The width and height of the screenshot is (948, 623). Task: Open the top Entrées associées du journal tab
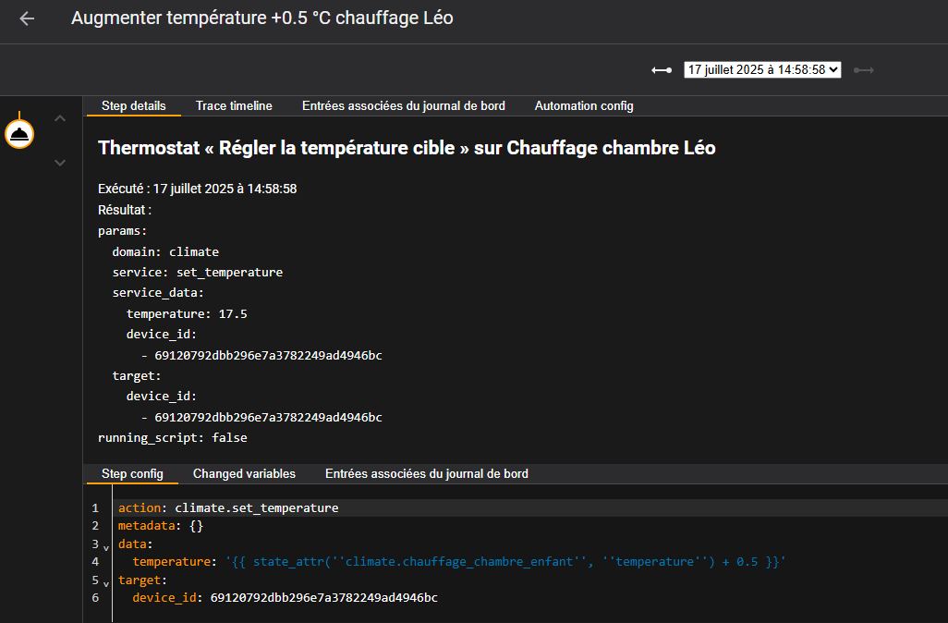click(403, 106)
